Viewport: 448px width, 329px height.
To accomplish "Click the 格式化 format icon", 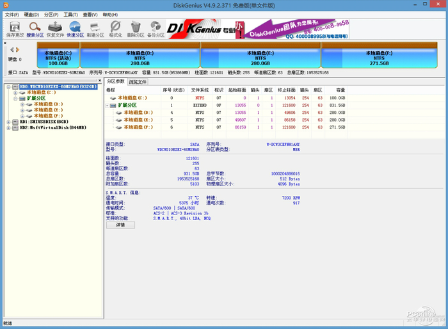I will 116,29.
